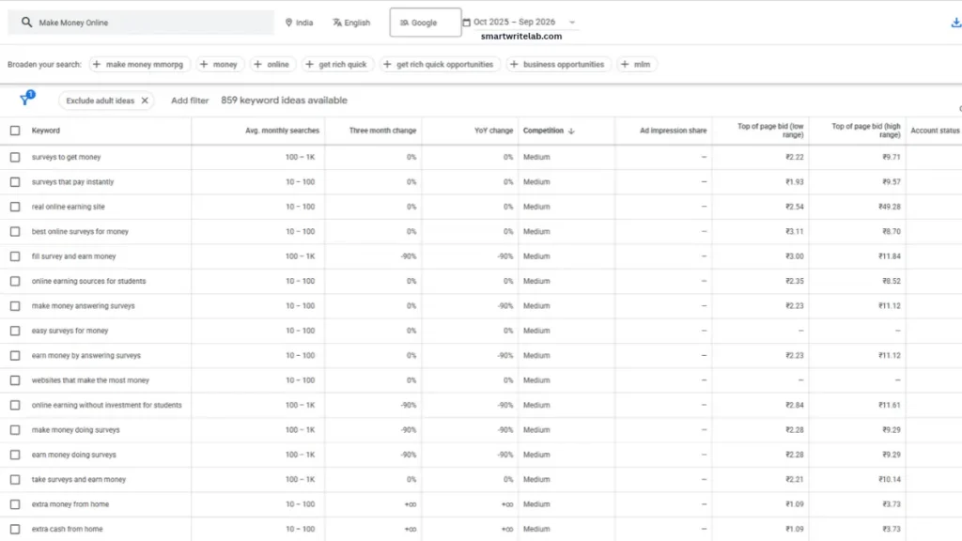Click ₹3.11 low bid value

point(794,232)
